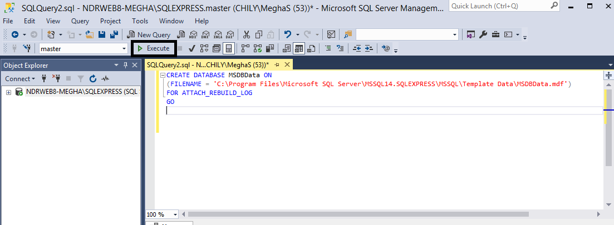The width and height of the screenshot is (614, 225).
Task: Auto-hide Object Explorer with pin
Action: click(x=125, y=65)
